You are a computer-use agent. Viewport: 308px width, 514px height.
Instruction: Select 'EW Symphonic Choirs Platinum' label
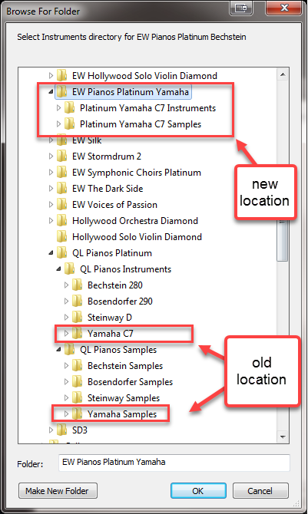137,173
